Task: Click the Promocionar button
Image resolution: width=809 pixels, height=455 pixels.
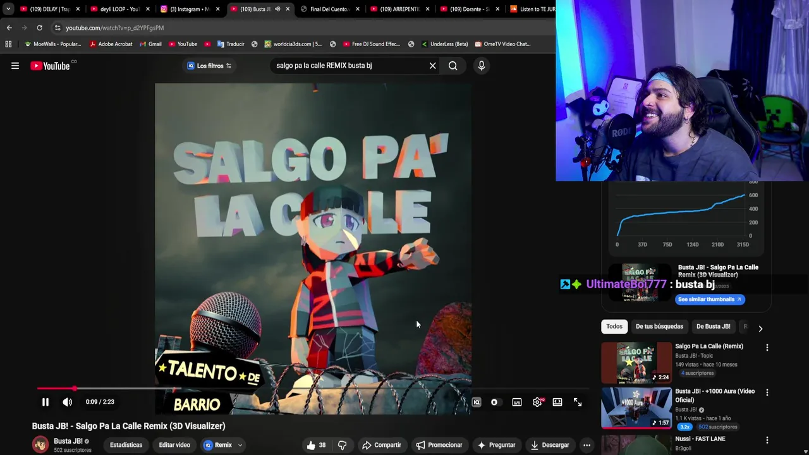Action: pos(439,445)
